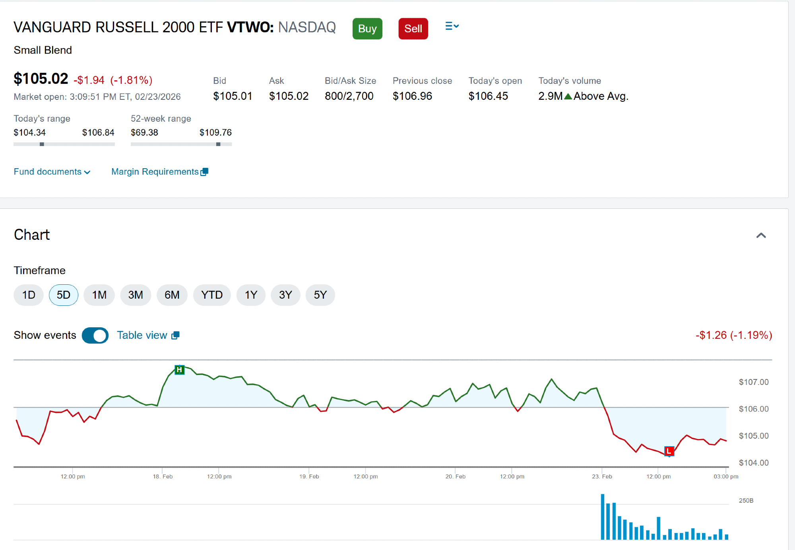The image size is (795, 550).
Task: Select the 1M timeframe
Action: [x=99, y=295]
